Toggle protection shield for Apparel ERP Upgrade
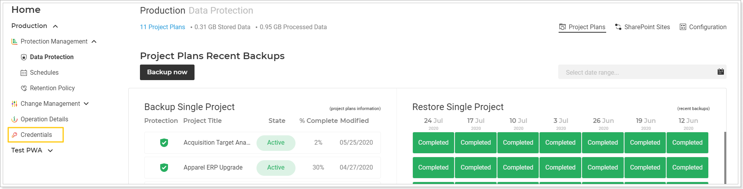 pos(164,168)
